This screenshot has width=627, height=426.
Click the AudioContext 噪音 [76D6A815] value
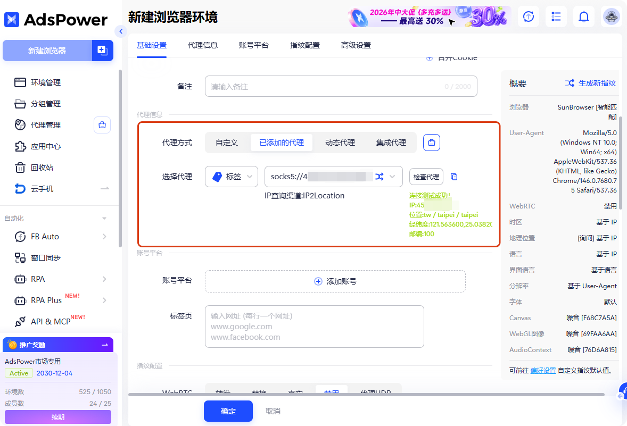click(x=592, y=349)
